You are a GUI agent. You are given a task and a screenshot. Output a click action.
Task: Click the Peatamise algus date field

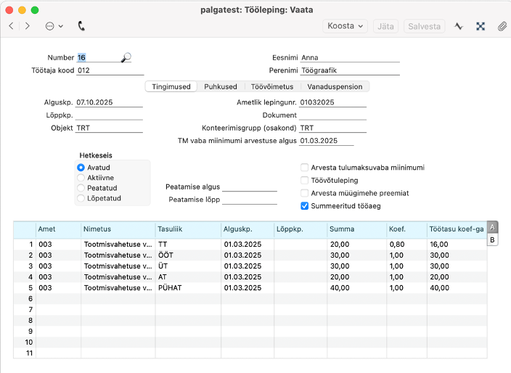click(x=250, y=186)
